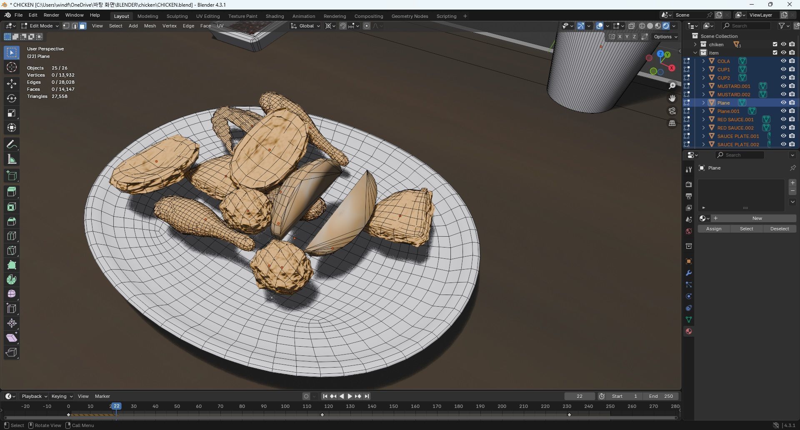This screenshot has width=800, height=430.
Task: Select the Extrude Region tool
Action: coord(12,192)
